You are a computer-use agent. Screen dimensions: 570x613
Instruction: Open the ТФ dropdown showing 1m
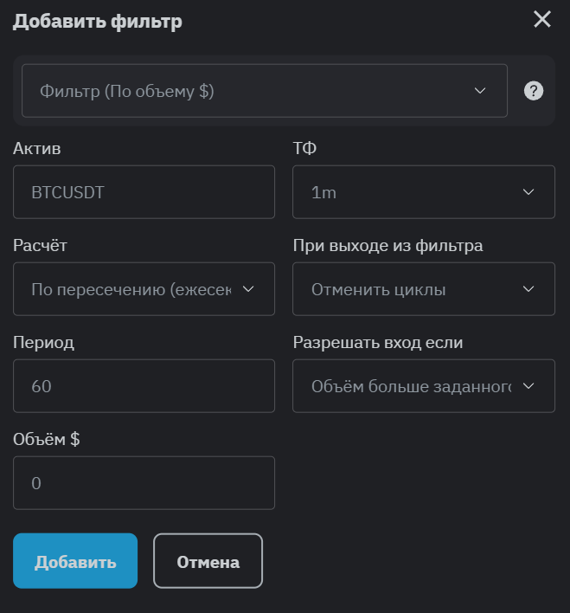(x=423, y=192)
